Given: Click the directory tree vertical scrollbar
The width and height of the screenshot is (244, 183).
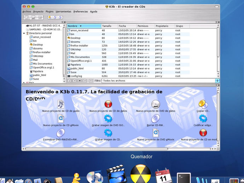Looking at the screenshot, I should coord(64,51).
